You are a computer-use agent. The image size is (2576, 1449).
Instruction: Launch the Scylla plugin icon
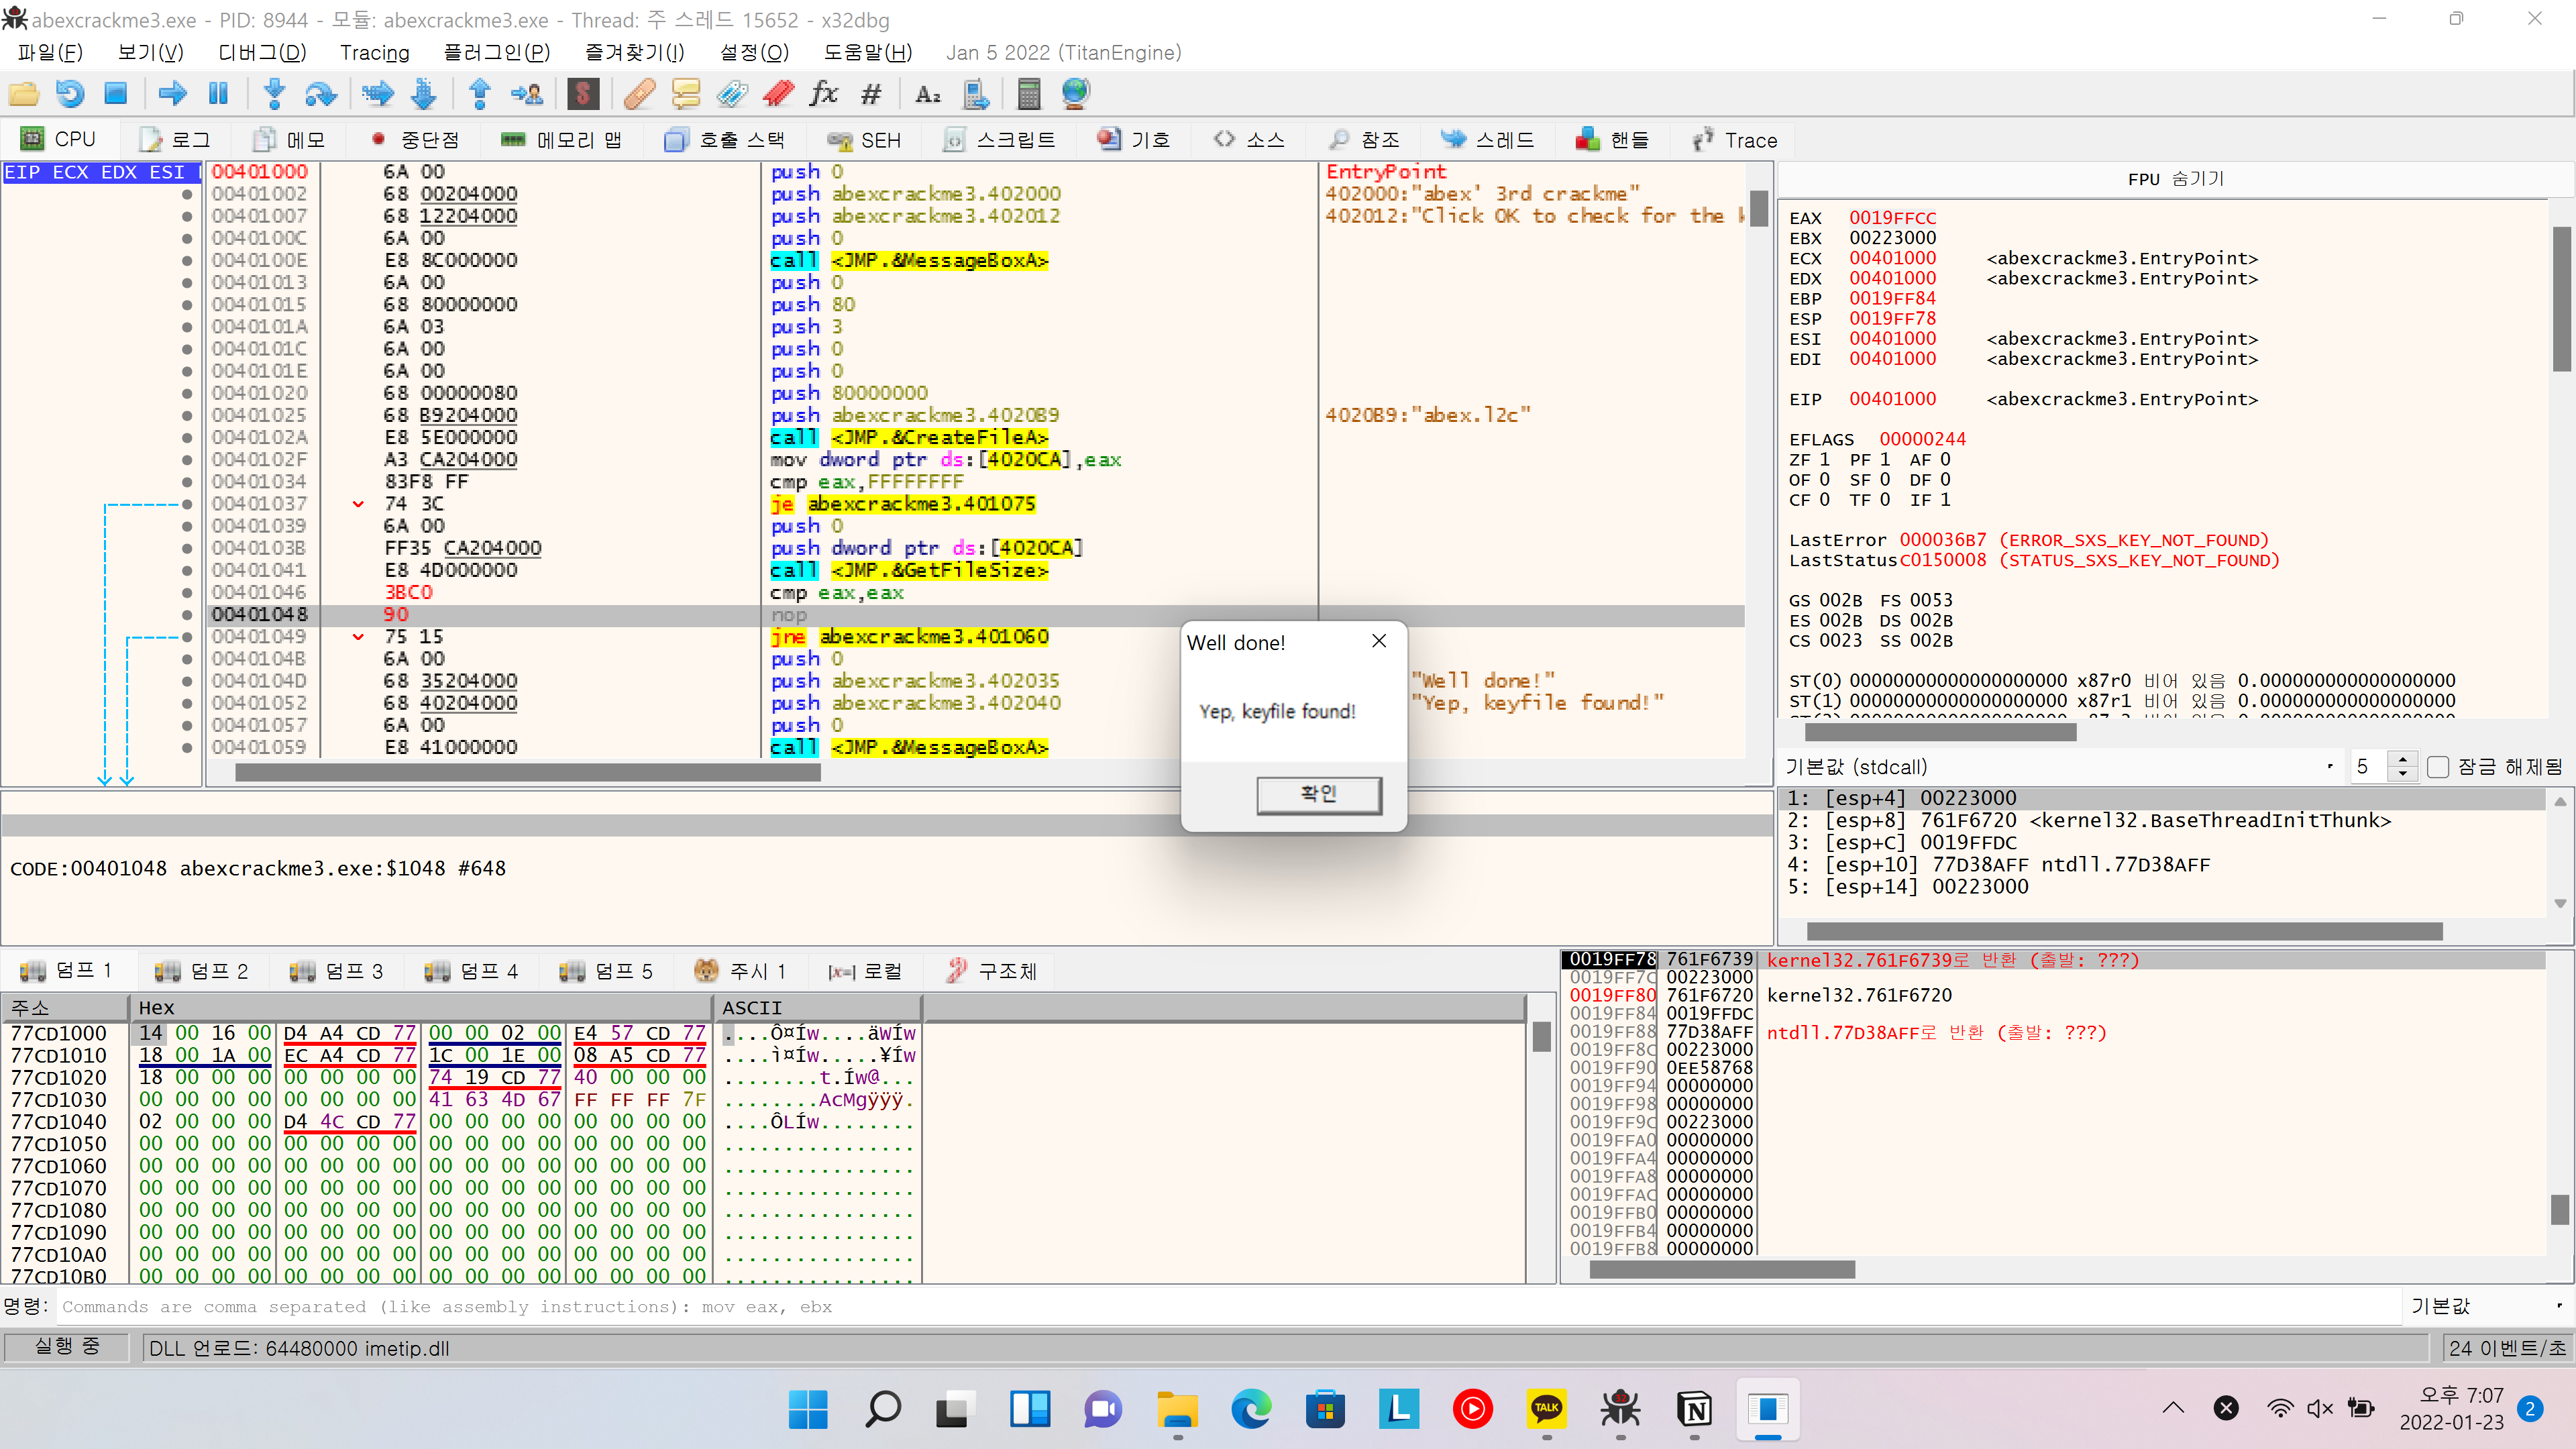point(583,94)
